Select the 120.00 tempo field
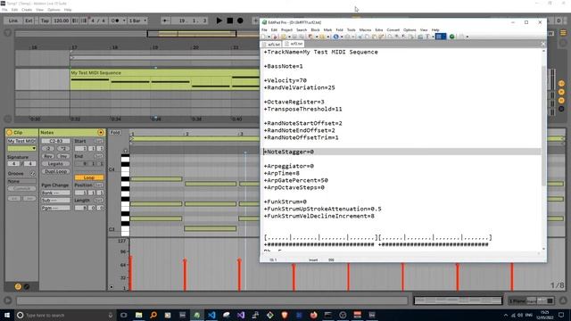The width and height of the screenshot is (571, 321). tap(61, 21)
